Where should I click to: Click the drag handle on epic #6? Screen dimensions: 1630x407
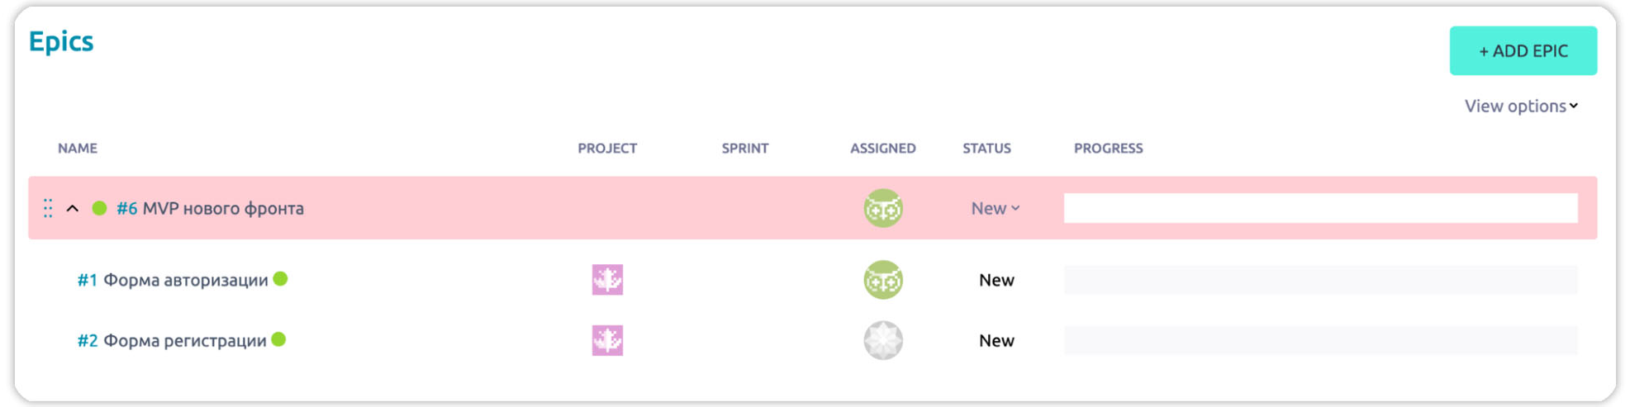click(48, 208)
